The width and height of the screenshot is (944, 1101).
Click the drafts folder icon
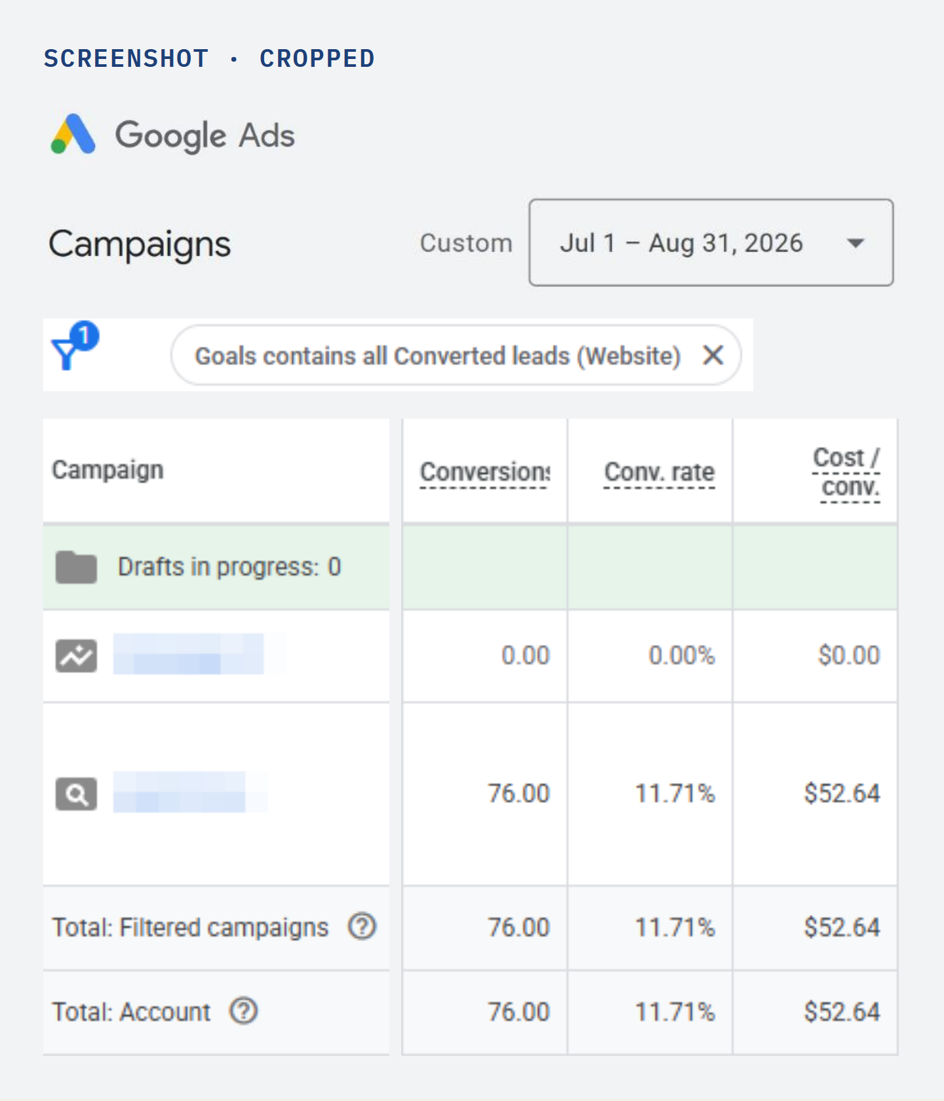click(x=76, y=567)
